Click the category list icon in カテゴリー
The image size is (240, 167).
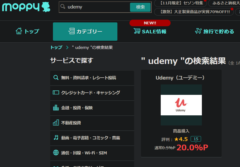coord(72,31)
